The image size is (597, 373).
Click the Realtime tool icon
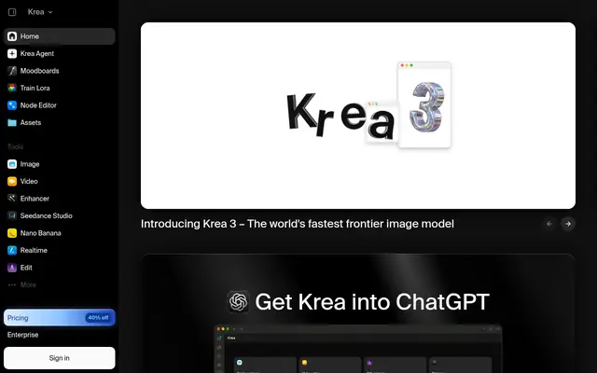(x=12, y=250)
